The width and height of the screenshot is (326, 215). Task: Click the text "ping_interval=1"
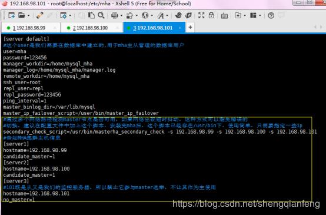click(x=25, y=101)
